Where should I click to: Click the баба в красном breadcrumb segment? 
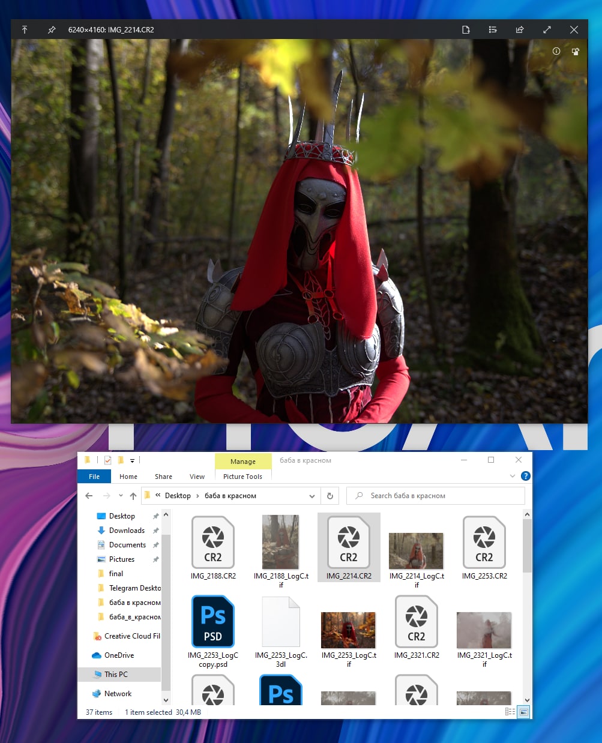(x=230, y=496)
